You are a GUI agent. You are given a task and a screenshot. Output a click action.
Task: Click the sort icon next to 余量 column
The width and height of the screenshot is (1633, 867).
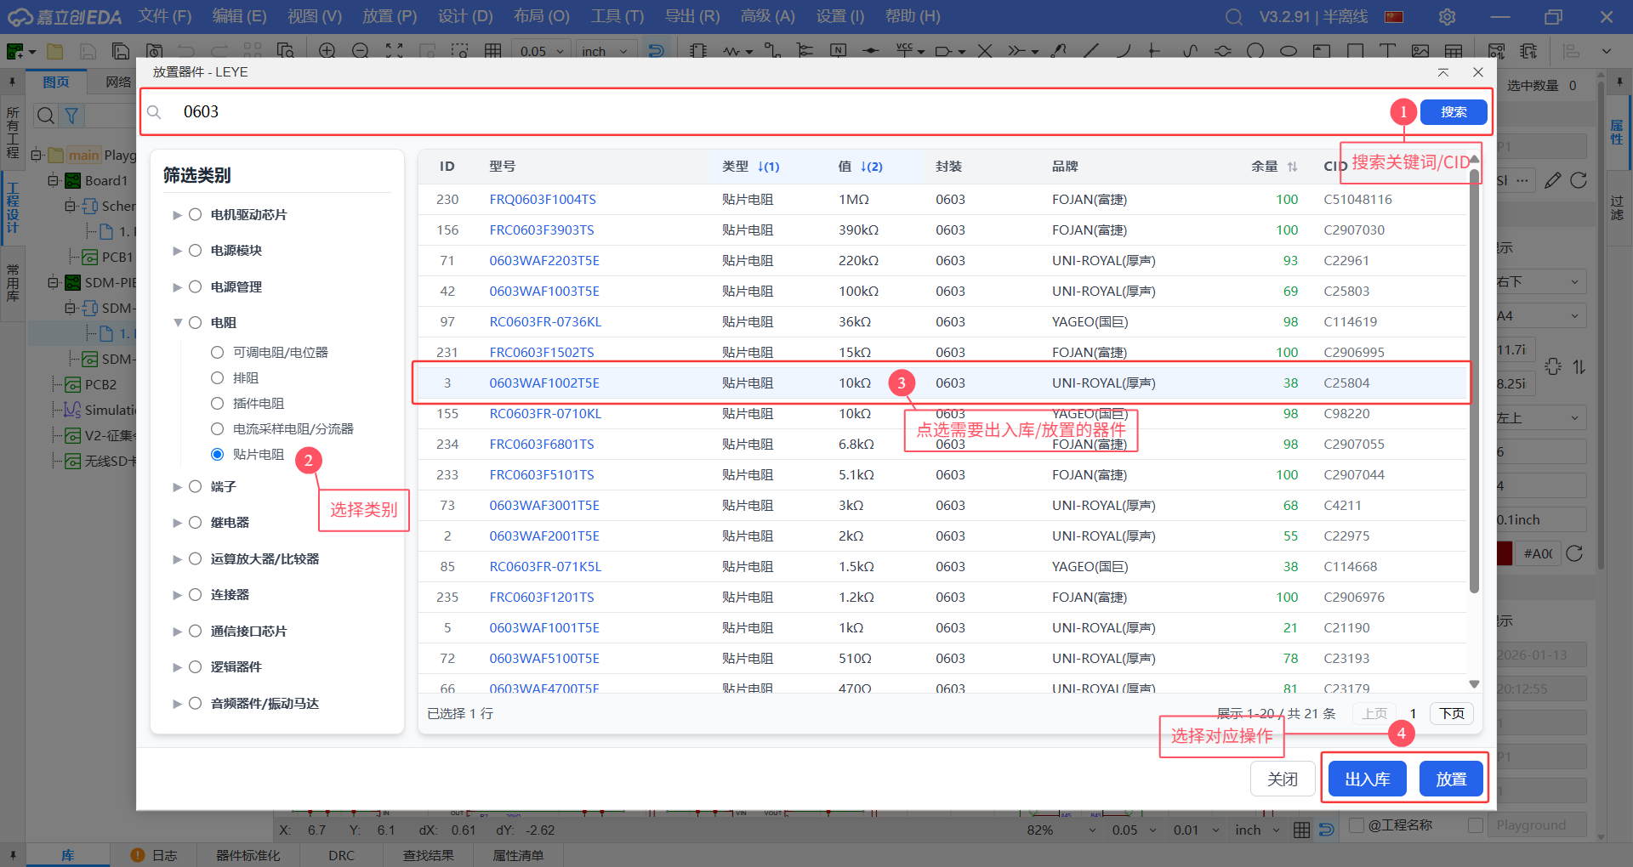(1292, 167)
